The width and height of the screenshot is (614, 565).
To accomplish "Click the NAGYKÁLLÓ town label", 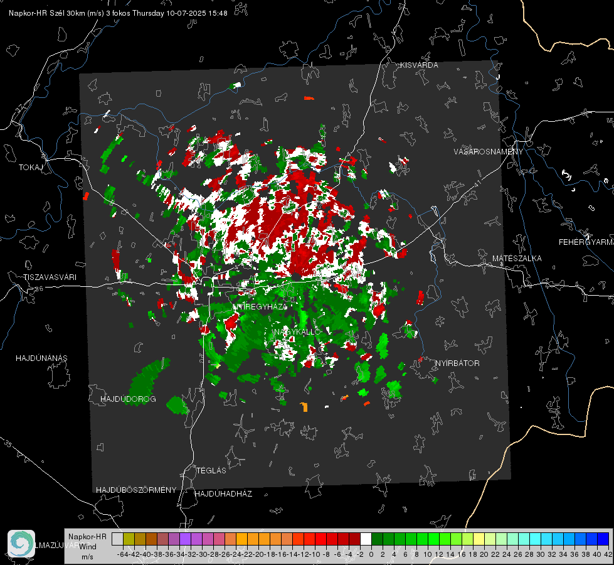I will click(x=298, y=332).
